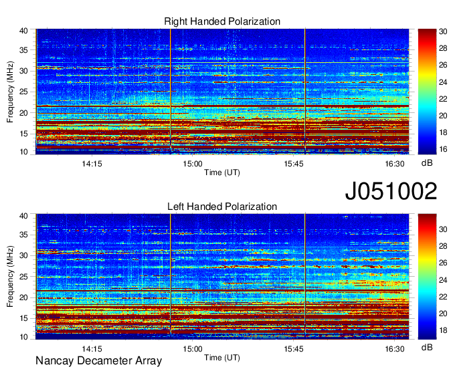The width and height of the screenshot is (455, 369).
Task: Click the 'Time (UT)' label of top plot
Action: pyautogui.click(x=222, y=172)
